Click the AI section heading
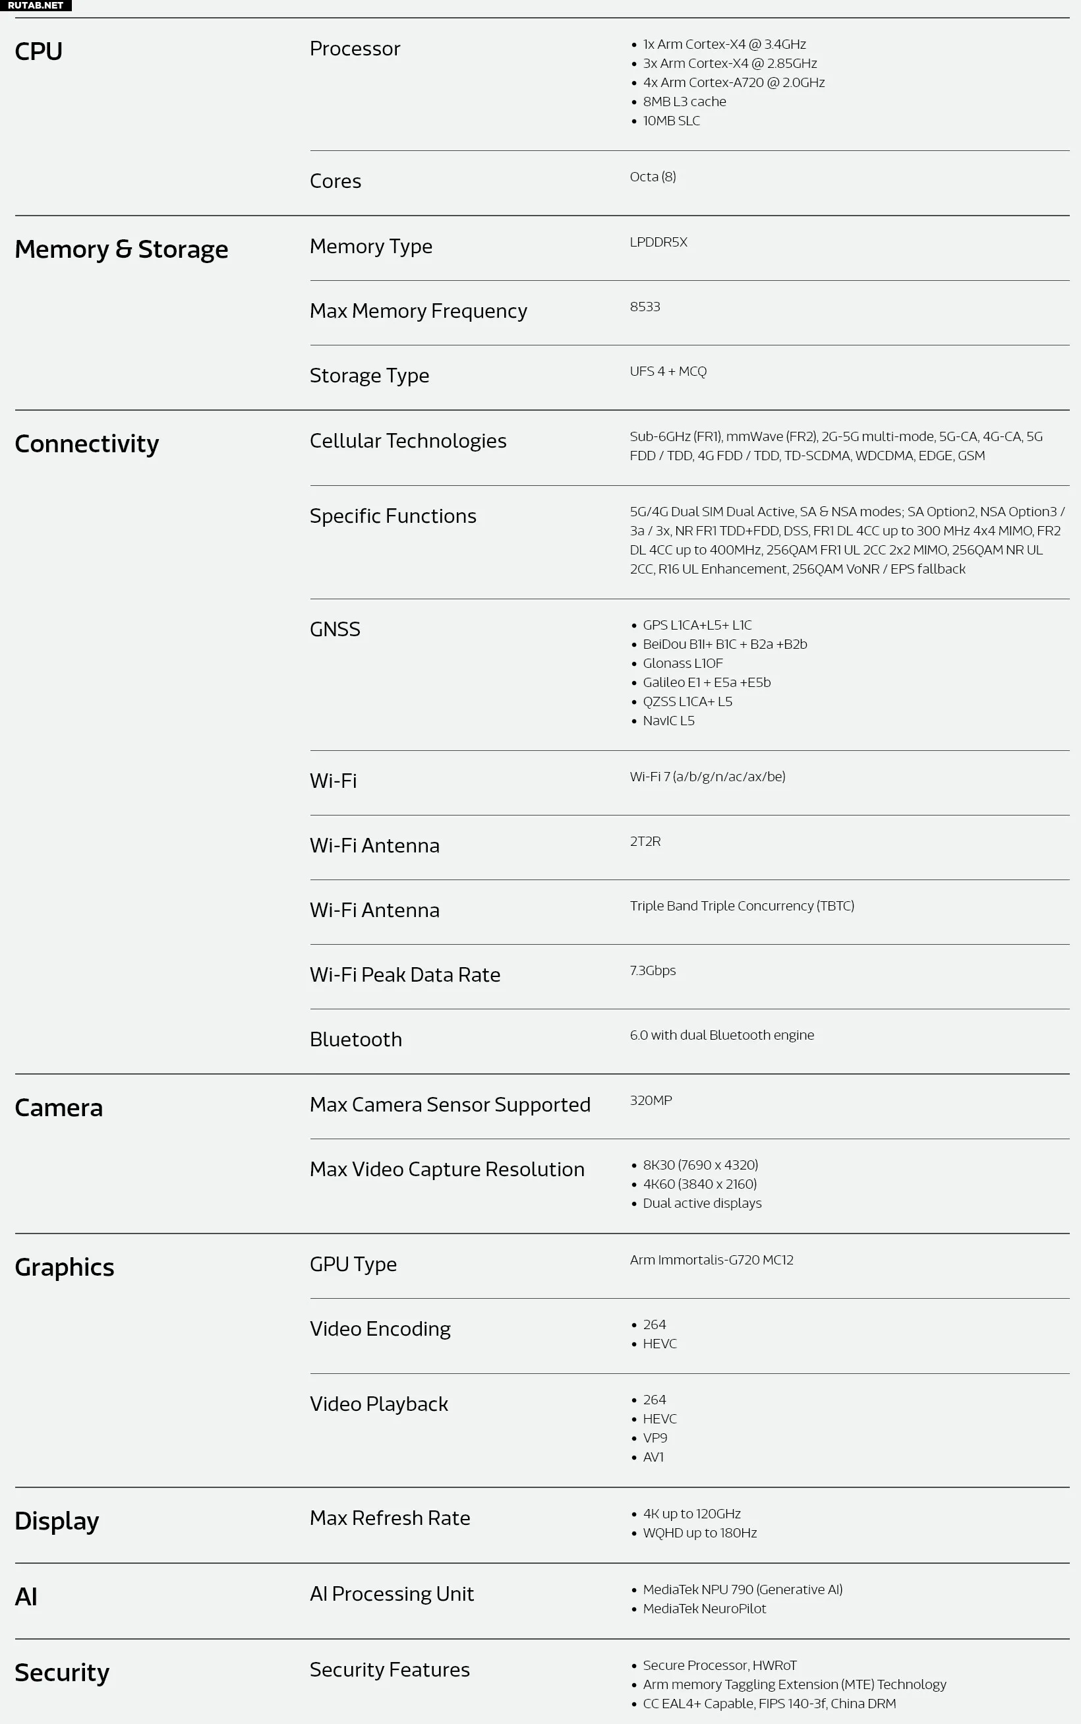The height and width of the screenshot is (1724, 1081). 26,1597
